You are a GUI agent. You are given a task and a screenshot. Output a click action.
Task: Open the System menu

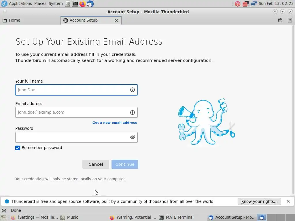[56, 3]
